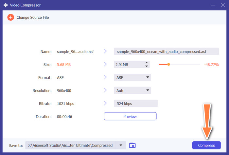Screen dimensions: 229x155
Task: Increase output size with up stepper arrow
Action: click(x=147, y=63)
